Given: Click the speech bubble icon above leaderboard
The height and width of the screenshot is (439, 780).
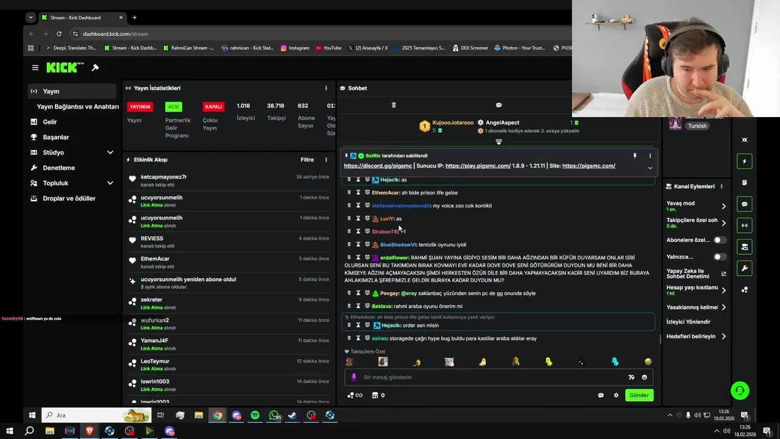Looking at the screenshot, I should click(x=498, y=105).
